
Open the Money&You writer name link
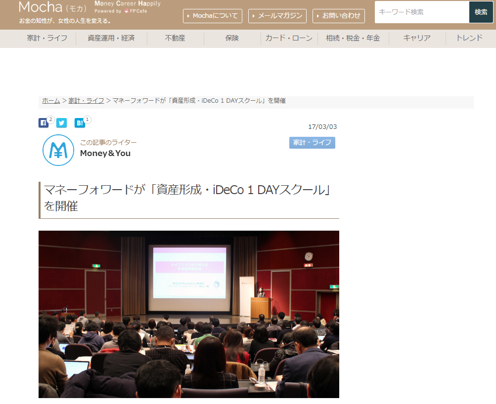(x=105, y=153)
